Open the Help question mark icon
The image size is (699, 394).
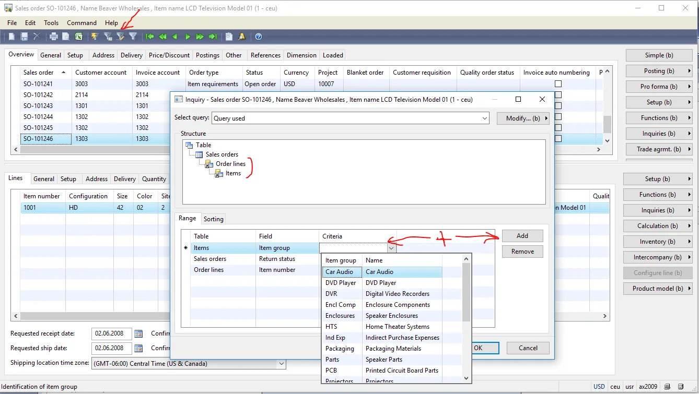[258, 37]
